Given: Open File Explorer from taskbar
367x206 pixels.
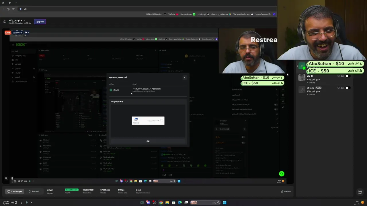Looking at the screenshot, I should 167,203.
